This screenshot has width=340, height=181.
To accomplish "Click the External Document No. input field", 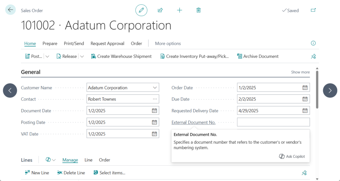I will click(x=273, y=122).
